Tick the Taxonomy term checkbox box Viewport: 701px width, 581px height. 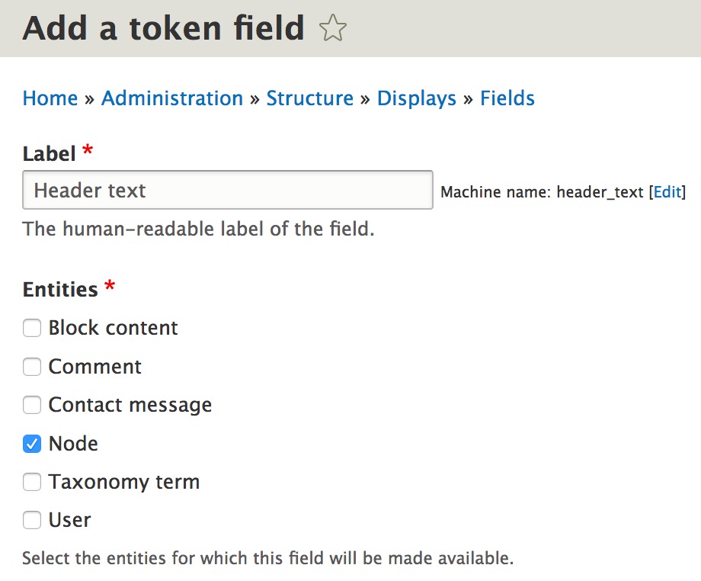point(32,482)
